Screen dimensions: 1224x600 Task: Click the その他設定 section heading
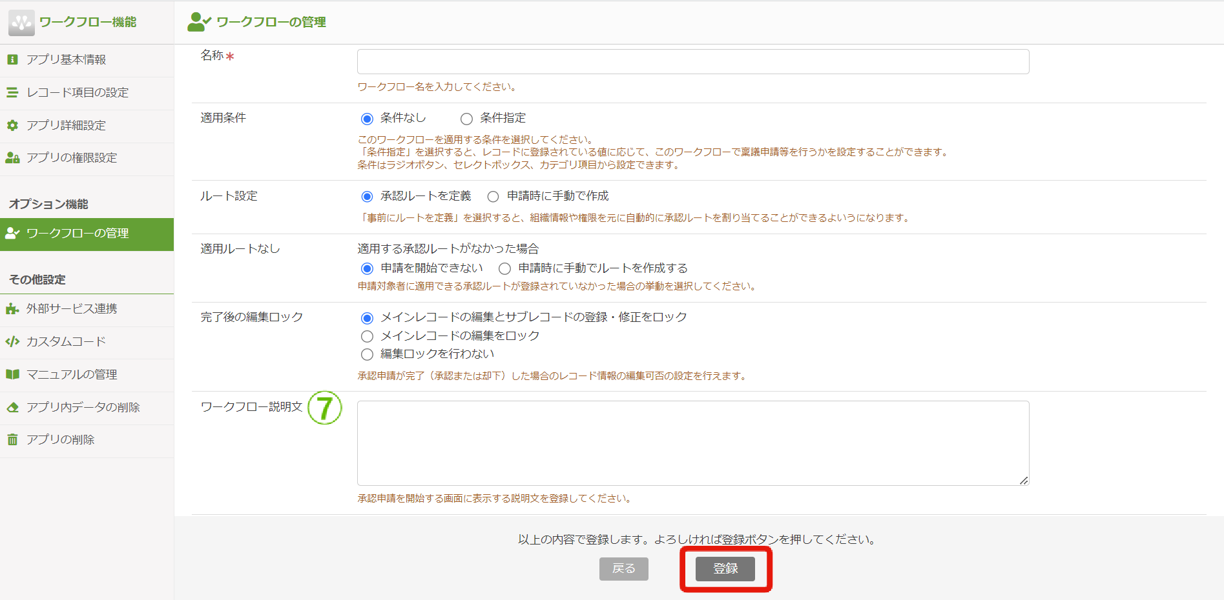tap(37, 279)
